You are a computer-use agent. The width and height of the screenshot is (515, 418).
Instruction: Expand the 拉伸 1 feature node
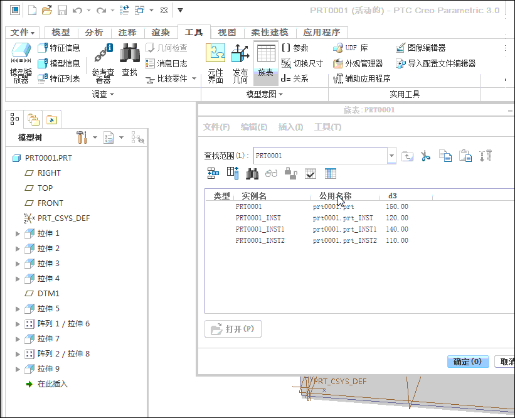pos(18,233)
